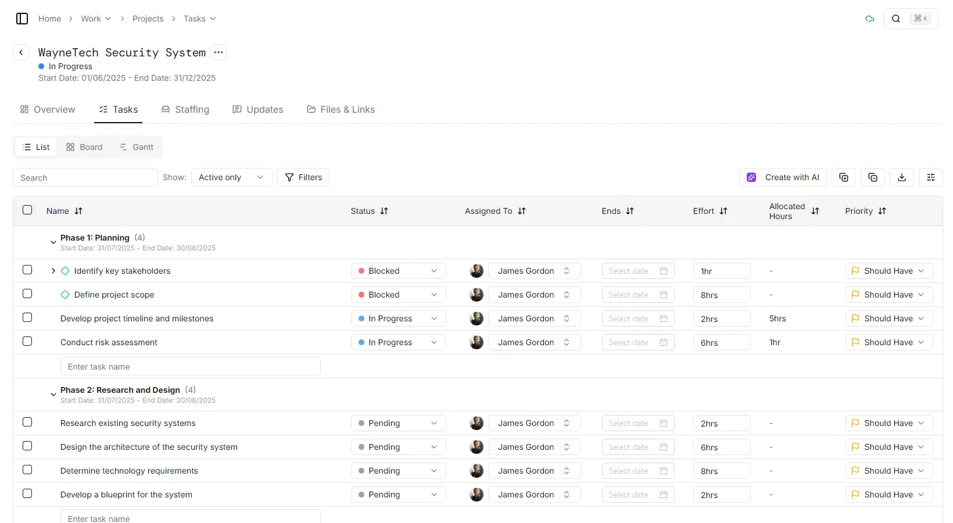The image size is (953, 523).
Task: Open the search magnifier button
Action: (896, 19)
